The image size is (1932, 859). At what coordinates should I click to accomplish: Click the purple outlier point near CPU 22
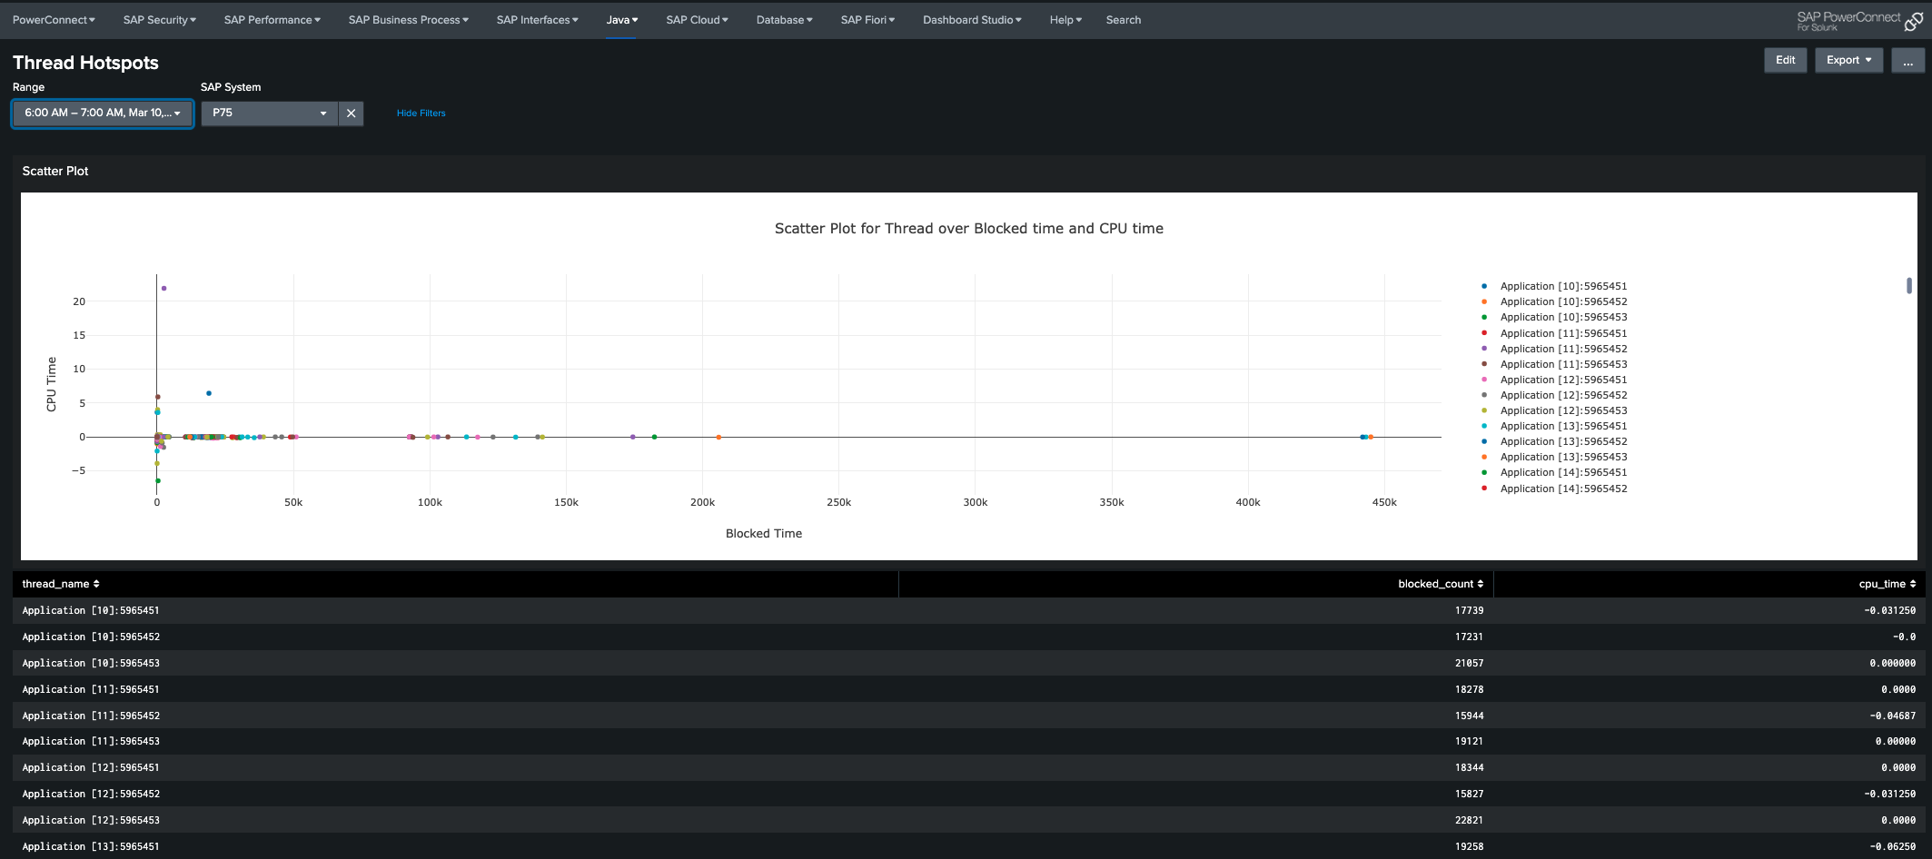point(163,289)
